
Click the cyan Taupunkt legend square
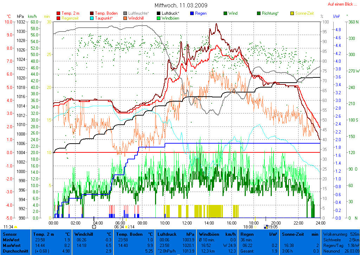pos(92,18)
